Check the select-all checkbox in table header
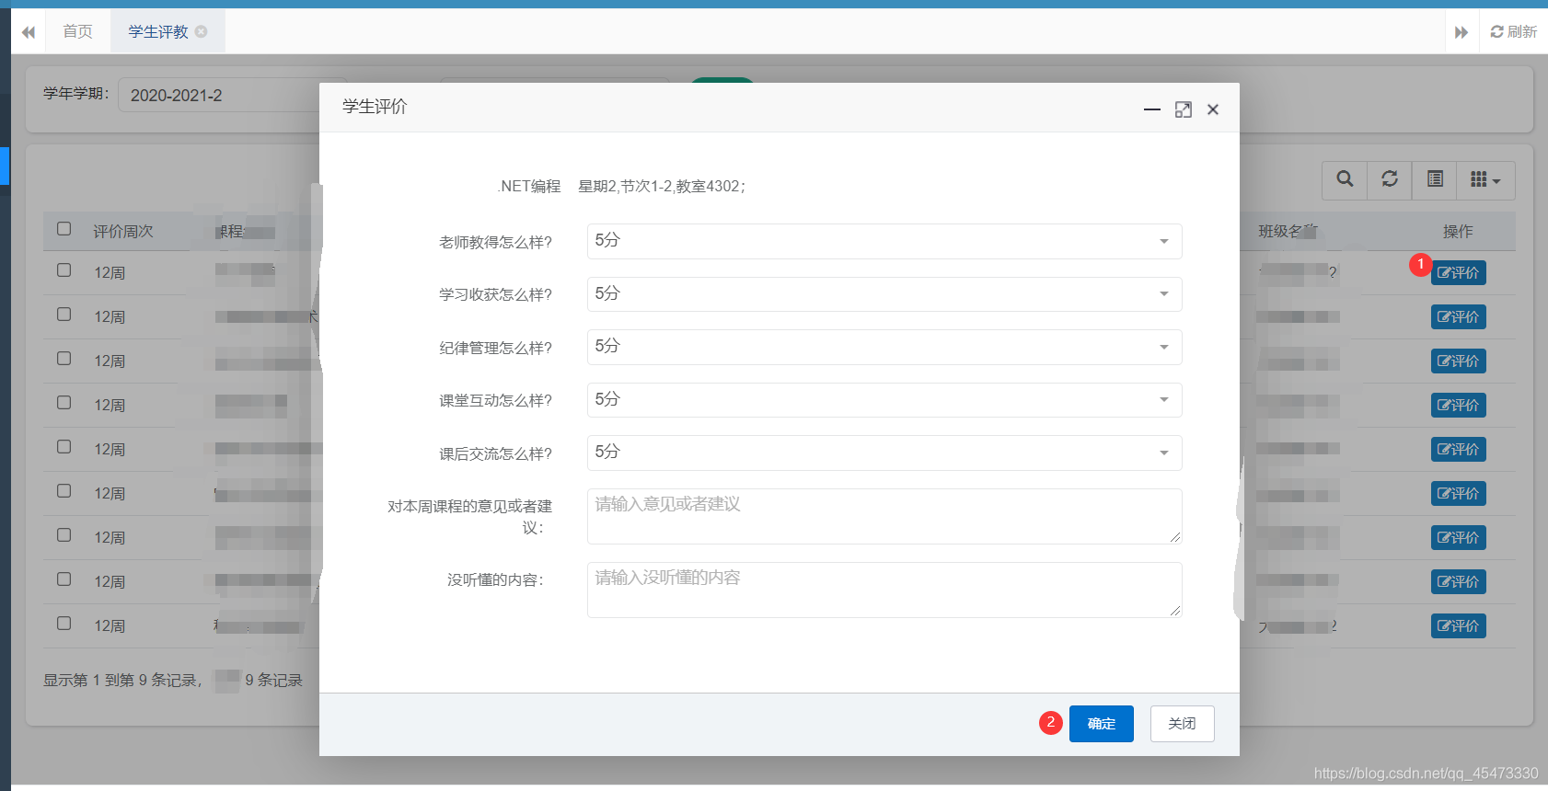The height and width of the screenshot is (791, 1548). coord(64,229)
